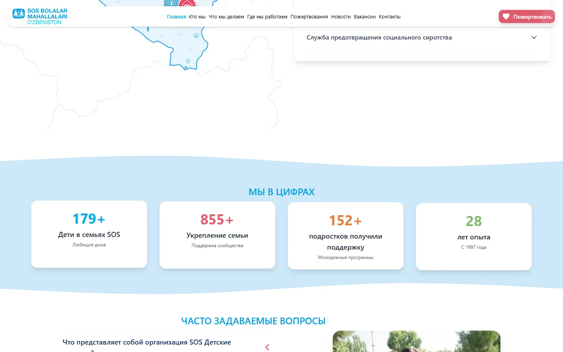This screenshot has width=563, height=352.
Task: Click the С 1997 года caption
Action: (474, 247)
